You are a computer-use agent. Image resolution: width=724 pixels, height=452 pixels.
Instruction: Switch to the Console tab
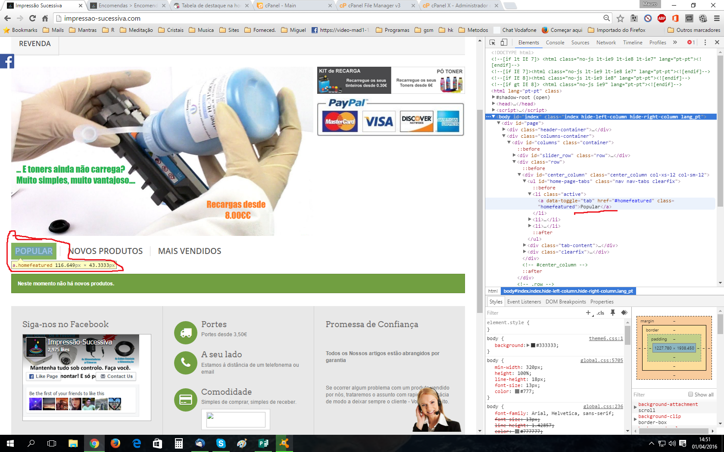pos(555,43)
